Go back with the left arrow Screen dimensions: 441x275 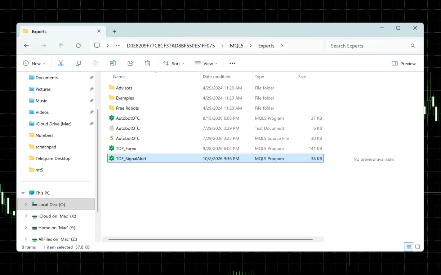26,46
